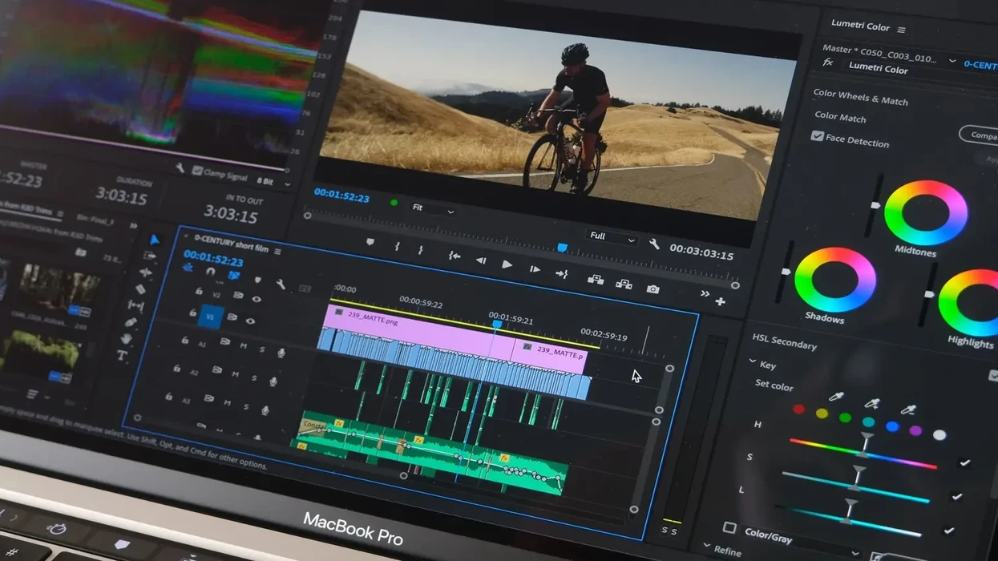Click the Lift icon in the Program monitor
Viewport: 998px width, 561px height.
pos(595,280)
